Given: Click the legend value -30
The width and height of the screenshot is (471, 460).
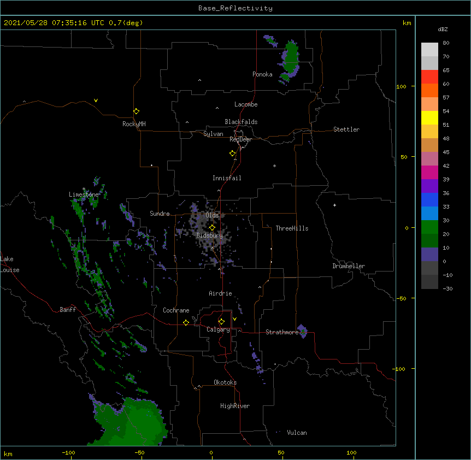Looking at the screenshot, I should pos(448,288).
